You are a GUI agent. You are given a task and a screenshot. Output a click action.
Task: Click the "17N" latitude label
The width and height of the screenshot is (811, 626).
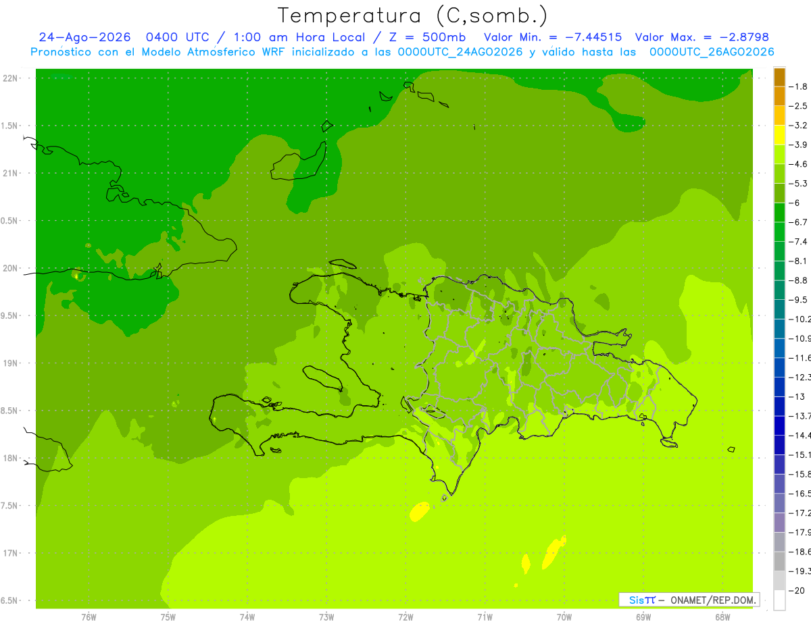[x=10, y=554]
